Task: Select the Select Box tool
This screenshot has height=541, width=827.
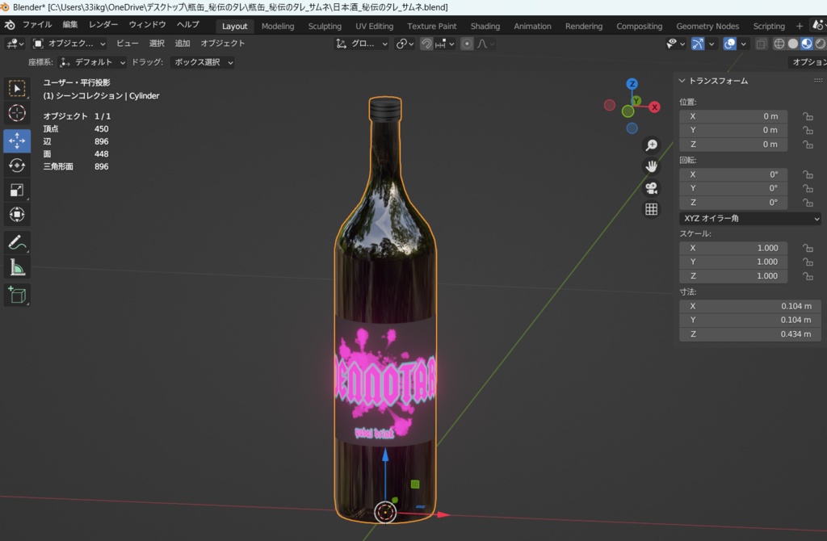Action: tap(17, 89)
